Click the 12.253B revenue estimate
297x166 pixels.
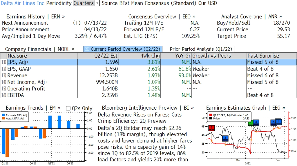(108, 75)
